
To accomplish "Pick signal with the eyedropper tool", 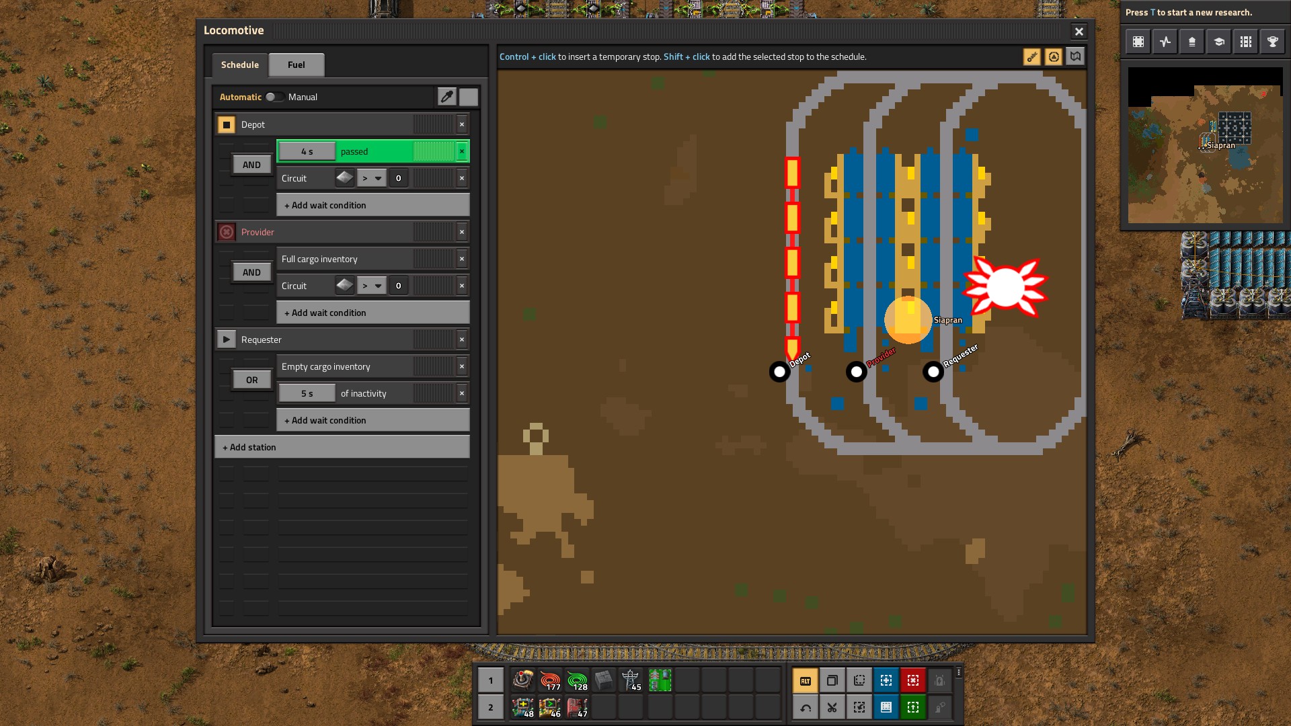I will [x=447, y=97].
